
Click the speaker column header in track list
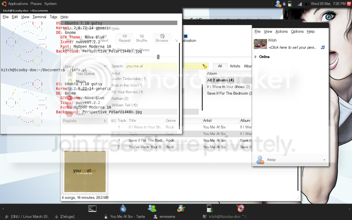[113, 121]
